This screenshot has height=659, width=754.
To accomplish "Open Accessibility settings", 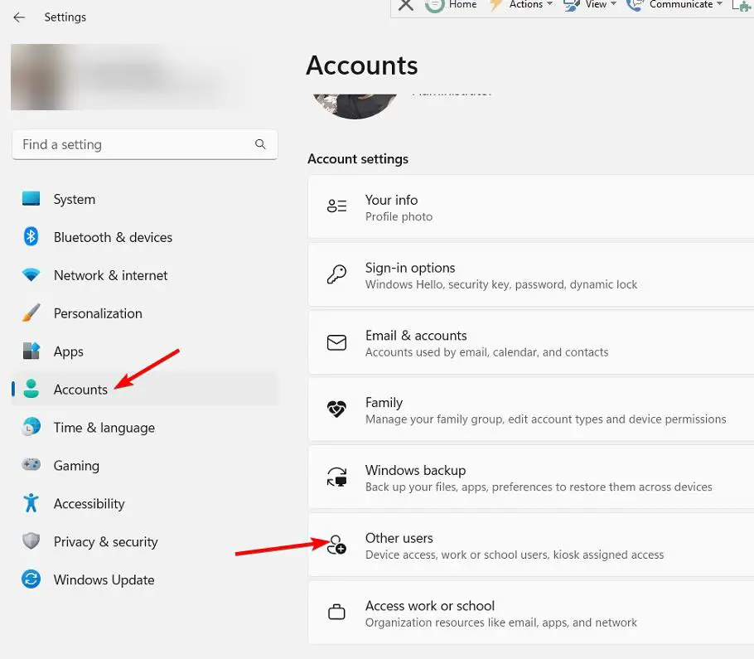I will pyautogui.click(x=145, y=503).
